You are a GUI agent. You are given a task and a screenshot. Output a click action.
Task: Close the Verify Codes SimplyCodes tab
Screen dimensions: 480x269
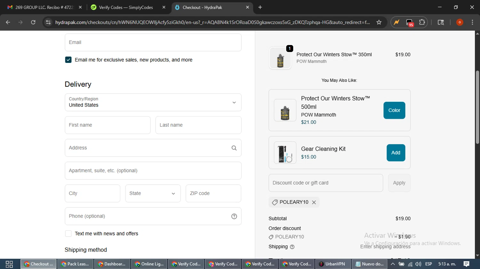pos(164,7)
